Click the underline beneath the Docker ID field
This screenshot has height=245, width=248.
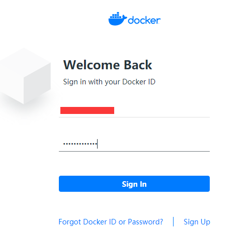134,117
